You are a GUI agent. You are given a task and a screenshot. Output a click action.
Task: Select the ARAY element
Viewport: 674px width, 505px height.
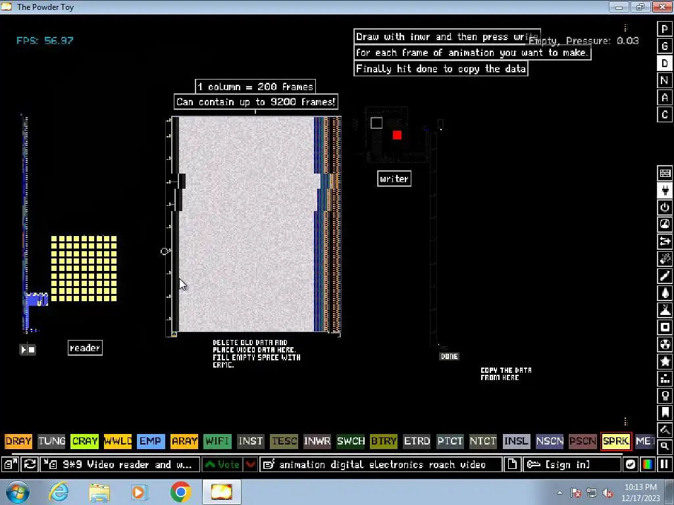coord(184,441)
